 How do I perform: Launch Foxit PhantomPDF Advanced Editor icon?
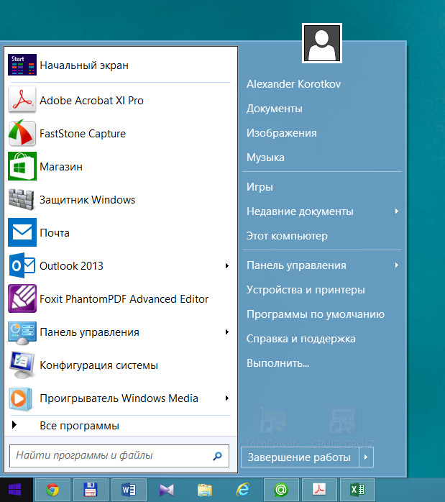pyautogui.click(x=22, y=298)
